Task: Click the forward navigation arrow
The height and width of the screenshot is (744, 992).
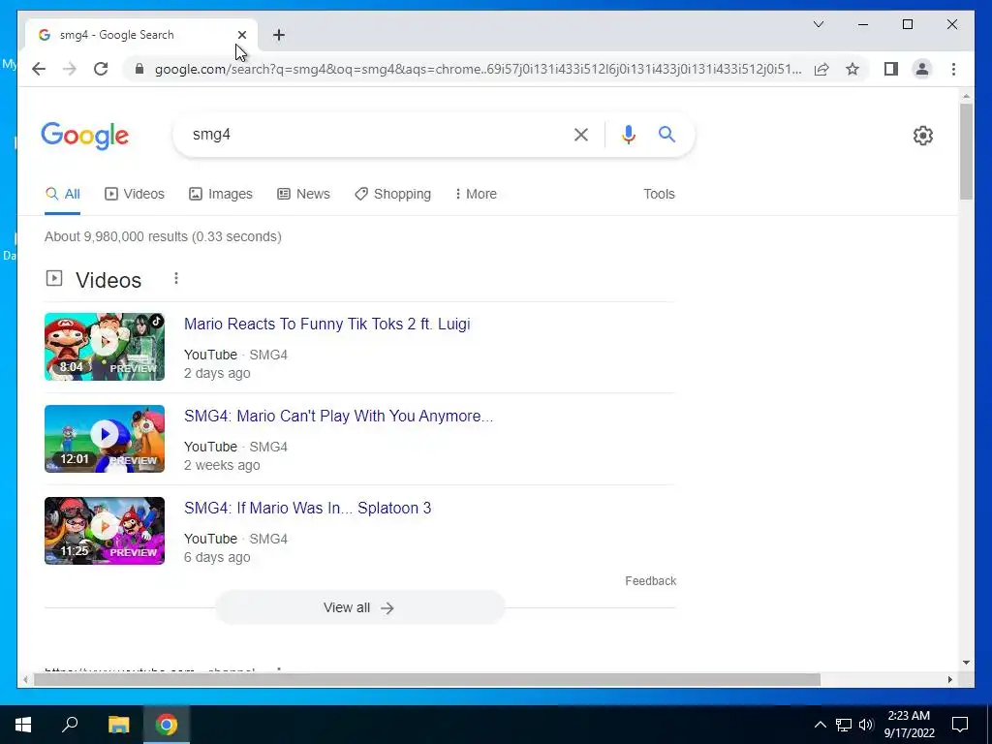Action: [x=70, y=69]
